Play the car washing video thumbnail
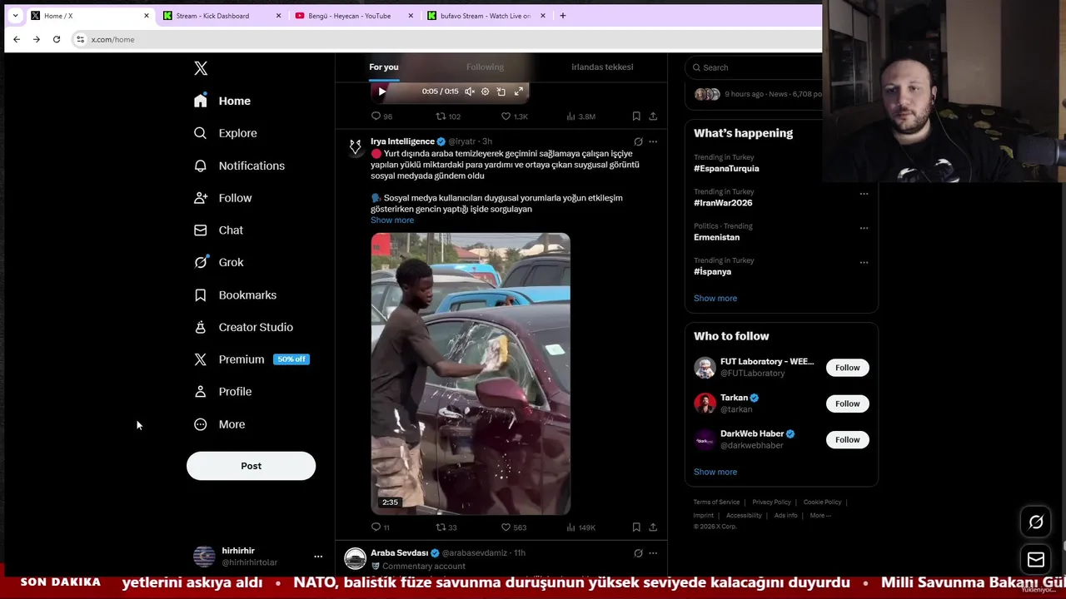The width and height of the screenshot is (1066, 599). click(x=471, y=374)
